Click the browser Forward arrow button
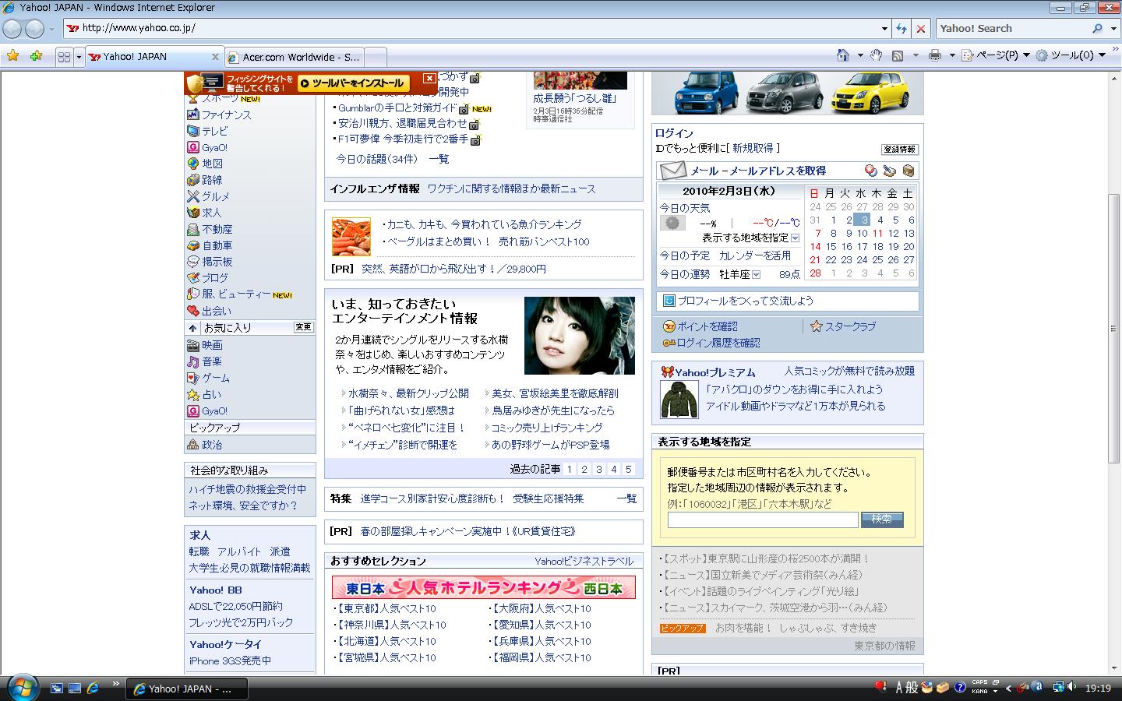1122x701 pixels. 35,29
